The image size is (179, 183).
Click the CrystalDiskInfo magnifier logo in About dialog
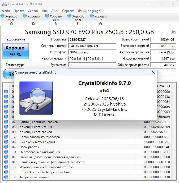[x=36, y=98]
